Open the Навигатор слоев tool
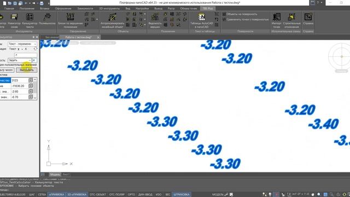The width and height of the screenshot is (350, 197). click(x=14, y=21)
